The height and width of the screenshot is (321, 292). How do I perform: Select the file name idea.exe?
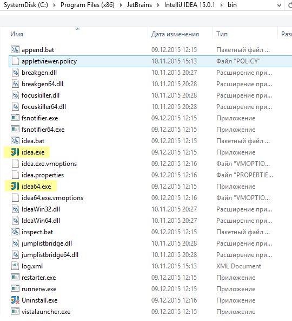[x=33, y=152]
